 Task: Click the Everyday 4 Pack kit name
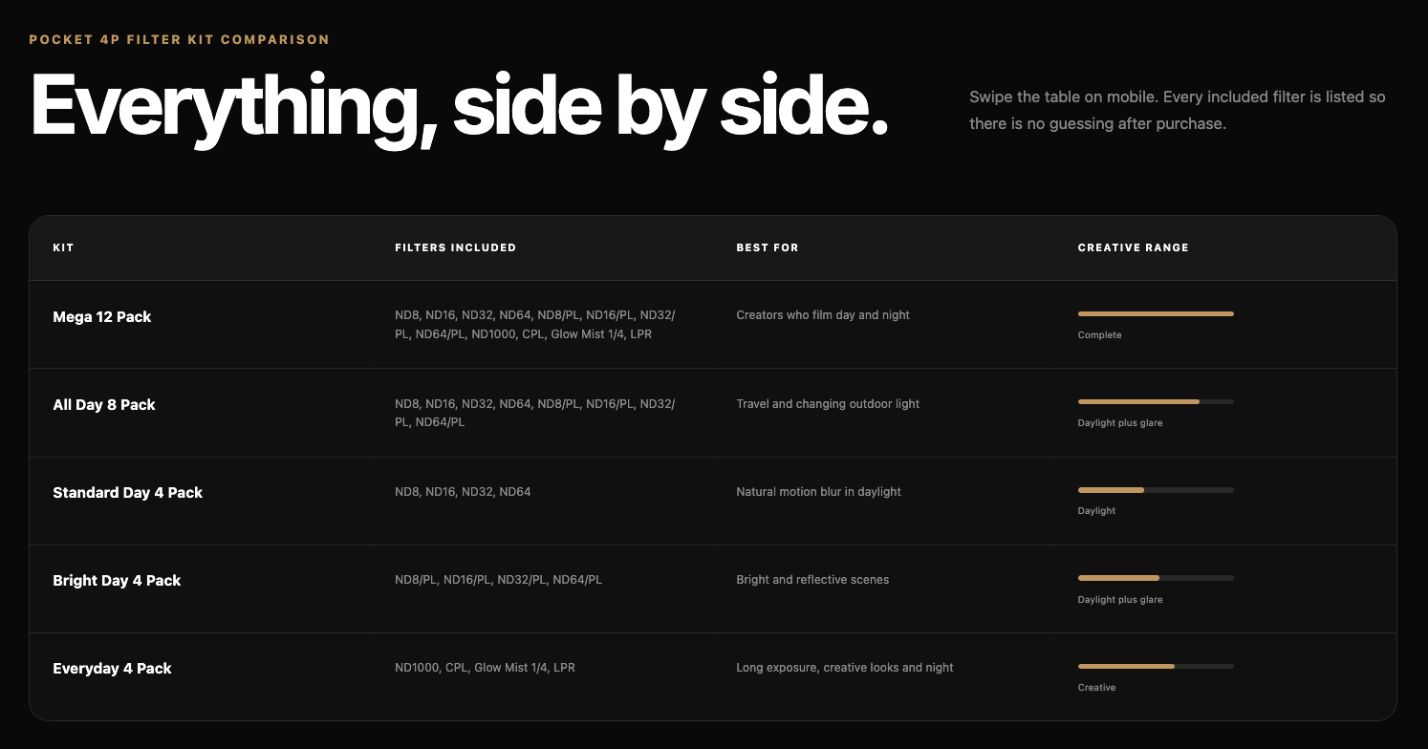(112, 669)
